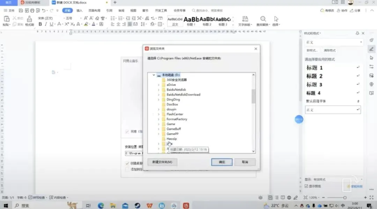Image resolution: width=377 pixels, height=209 pixels.
Task: Open the Developer Tools ribbon tab
Action: tap(161, 10)
